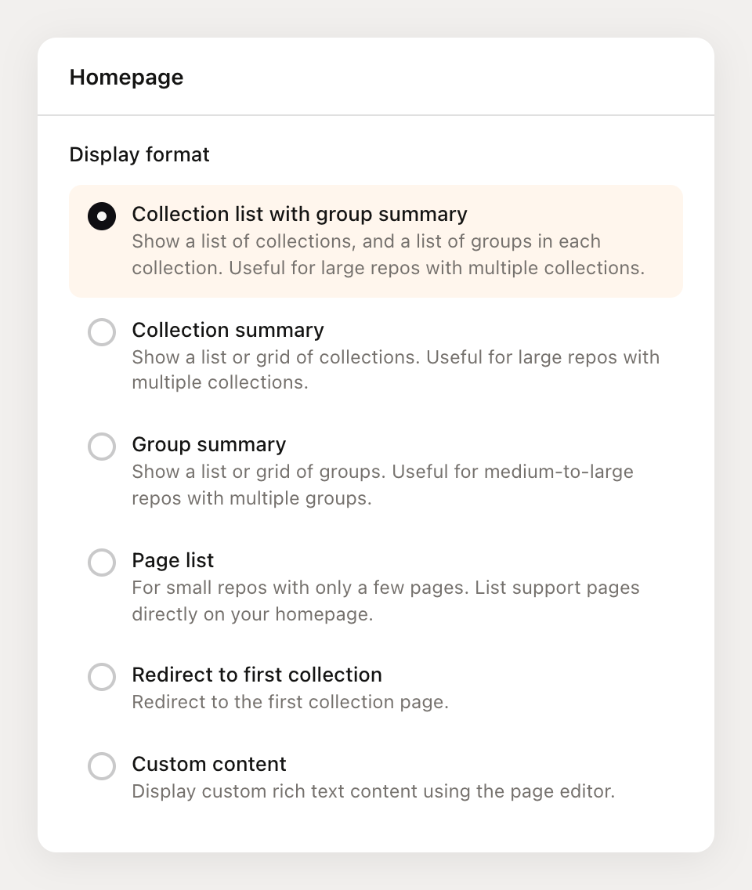
Task: Click the empty radio circle beside Custom content
Action: tap(101, 766)
